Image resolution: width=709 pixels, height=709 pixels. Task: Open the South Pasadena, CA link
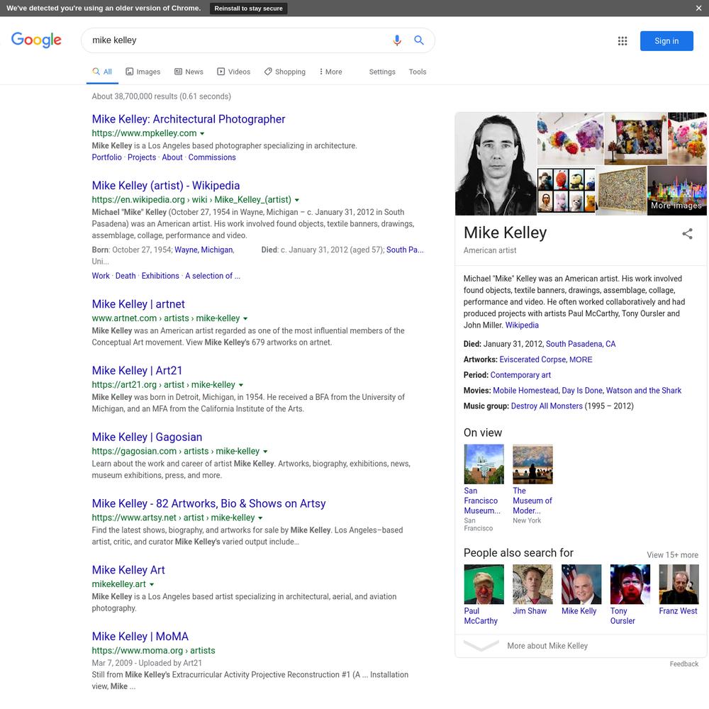click(x=580, y=344)
